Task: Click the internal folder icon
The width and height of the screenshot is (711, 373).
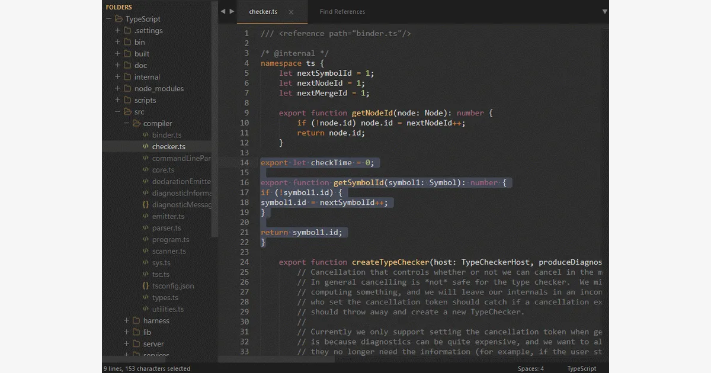Action: point(127,77)
